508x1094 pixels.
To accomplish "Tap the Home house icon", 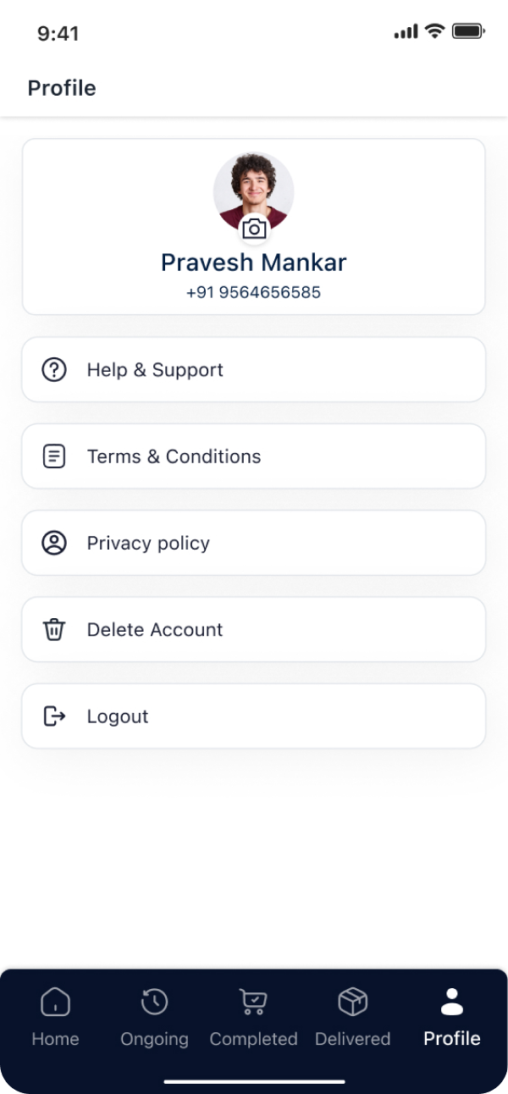I will pos(55,1003).
